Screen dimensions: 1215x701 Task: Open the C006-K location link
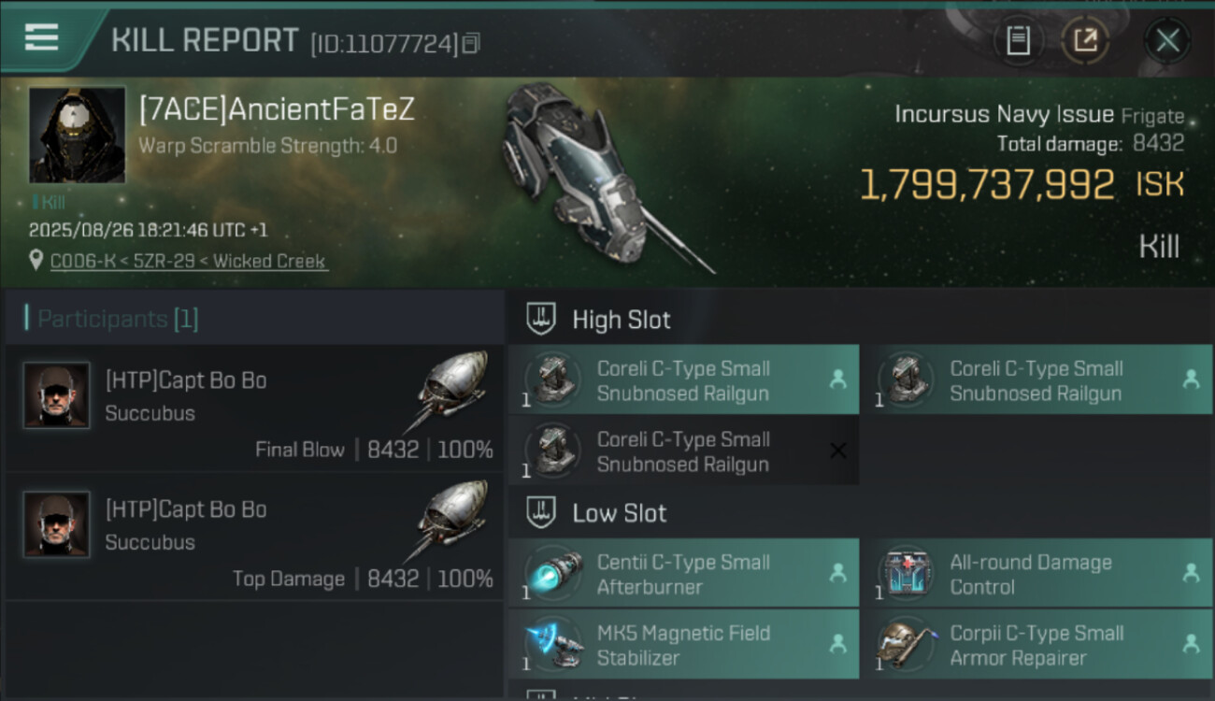73,262
